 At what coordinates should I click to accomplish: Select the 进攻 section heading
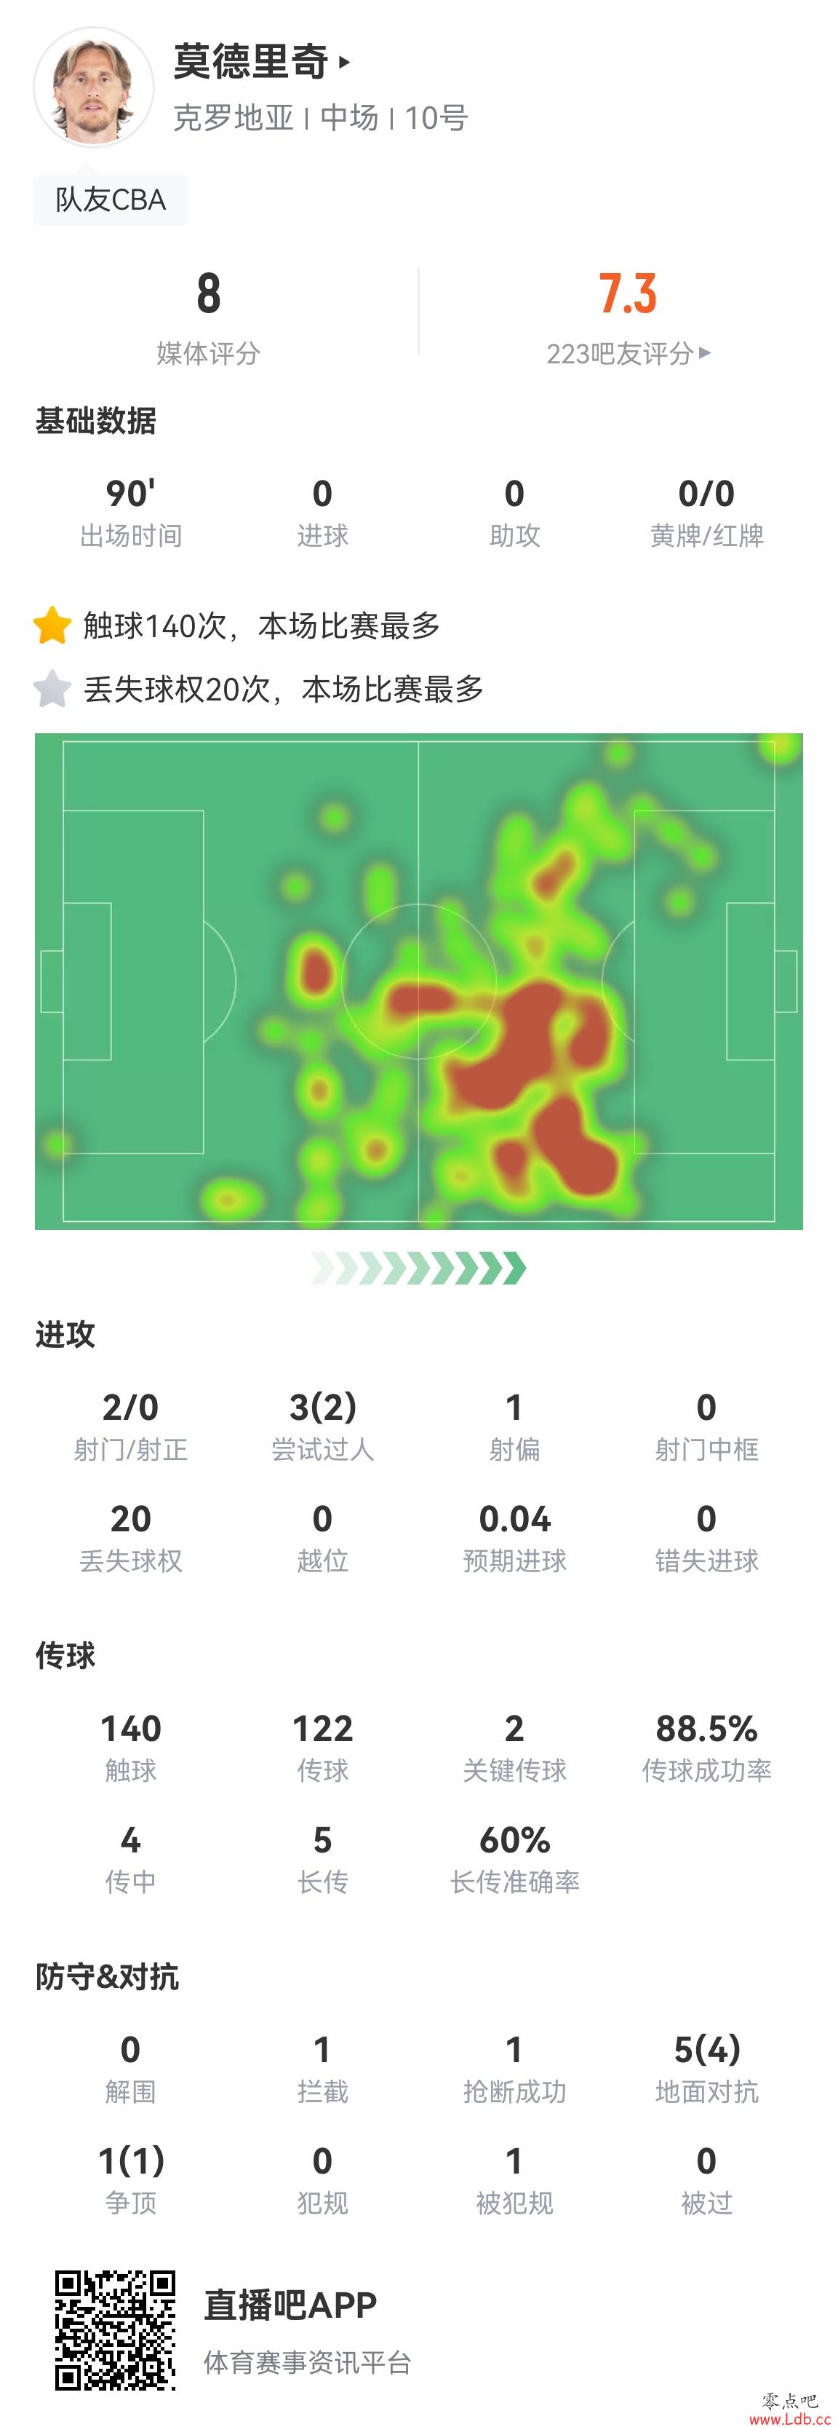65,1334
